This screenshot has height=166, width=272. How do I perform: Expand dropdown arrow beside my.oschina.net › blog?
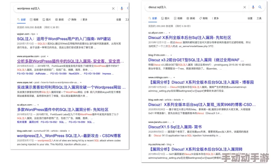click(x=173, y=145)
